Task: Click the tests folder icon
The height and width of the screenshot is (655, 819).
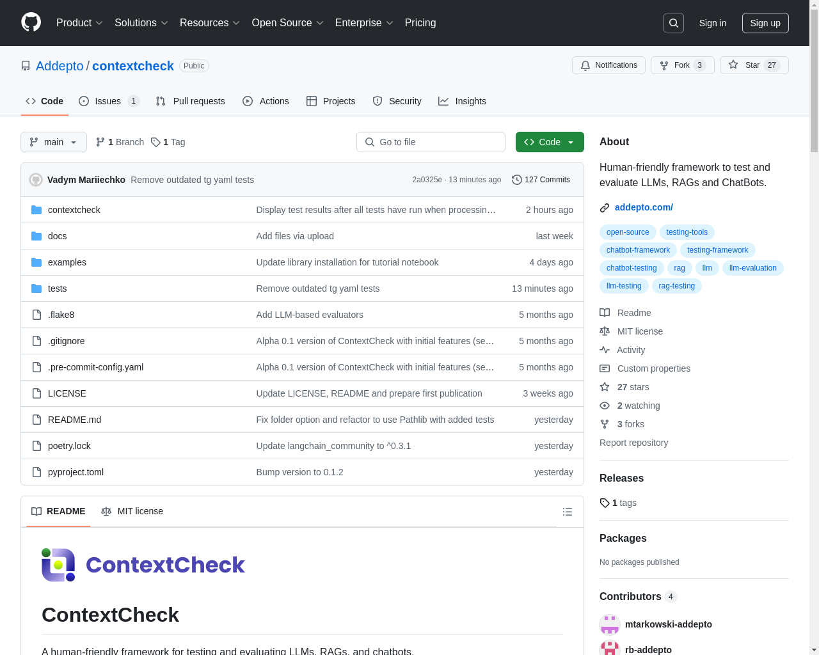Action: (x=36, y=288)
